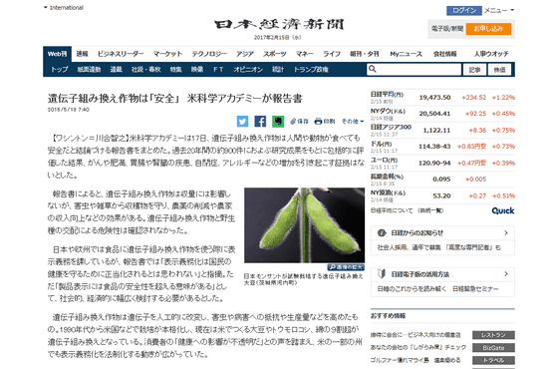Open 日経のこれからを読み解く link
This screenshot has width=558, height=369.
[412, 289]
